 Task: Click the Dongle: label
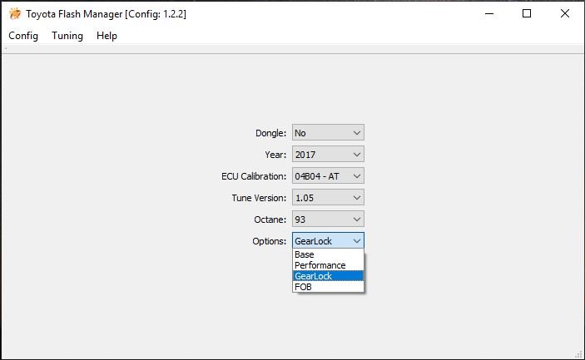coord(270,133)
